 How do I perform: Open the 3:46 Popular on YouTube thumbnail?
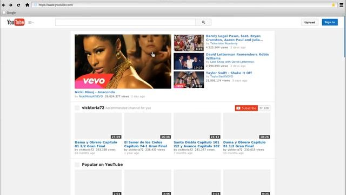coord(148,182)
